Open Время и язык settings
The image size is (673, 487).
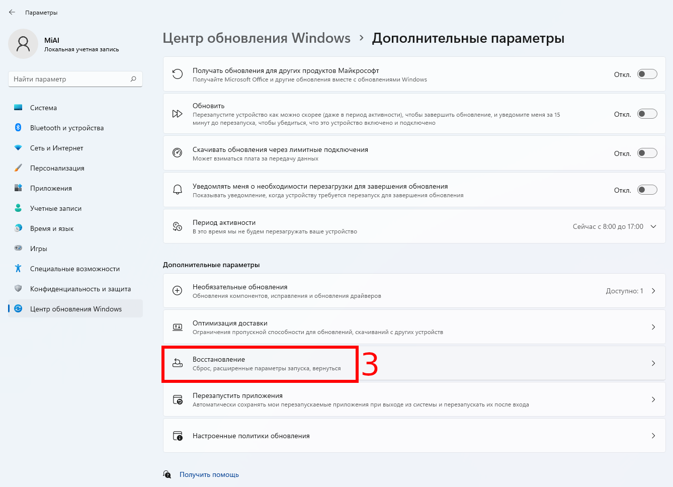(75, 228)
